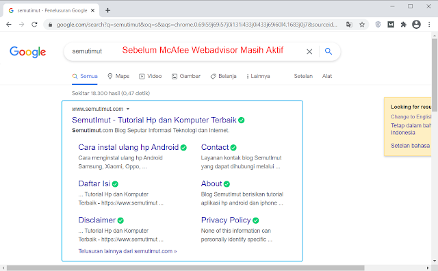Open the Disclaimer sitelink
This screenshot has width=438, height=271.
point(96,220)
